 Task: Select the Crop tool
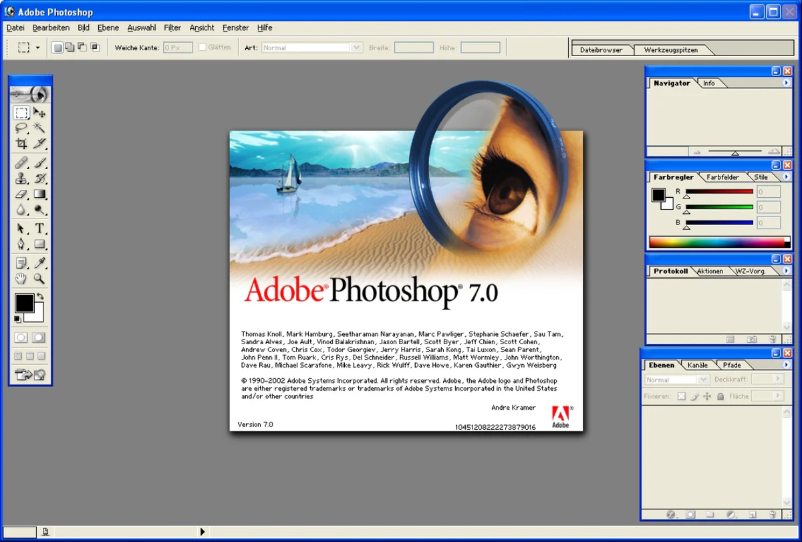point(21,144)
